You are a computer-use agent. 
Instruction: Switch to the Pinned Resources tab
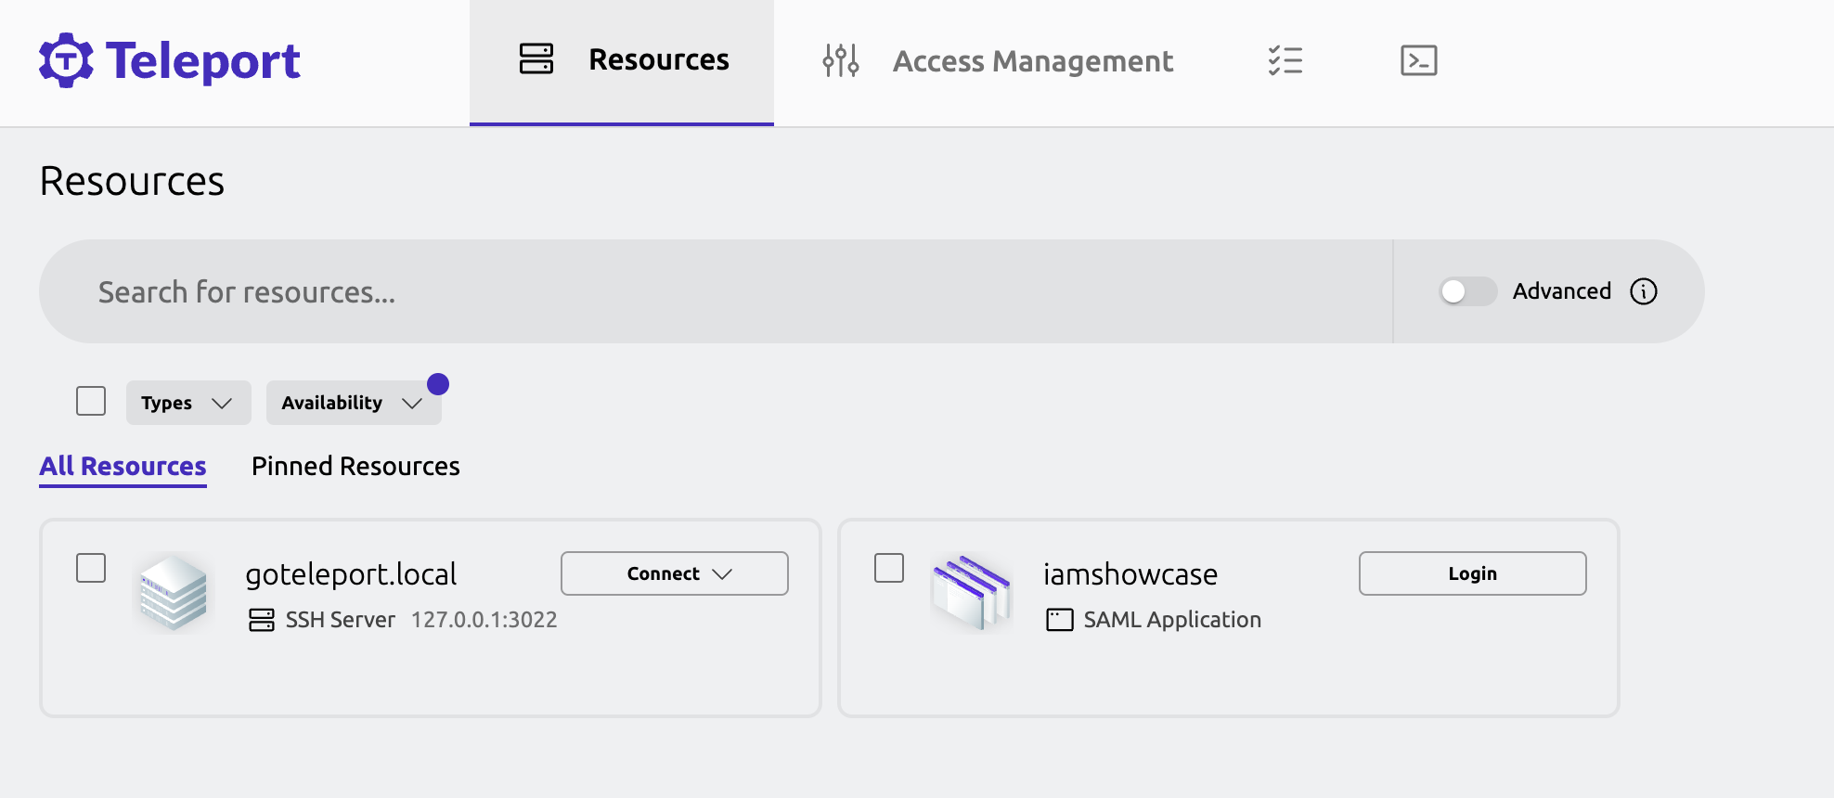pyautogui.click(x=355, y=466)
